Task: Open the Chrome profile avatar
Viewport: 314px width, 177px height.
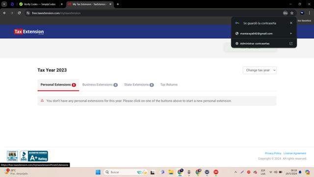Action: pyautogui.click(x=302, y=13)
